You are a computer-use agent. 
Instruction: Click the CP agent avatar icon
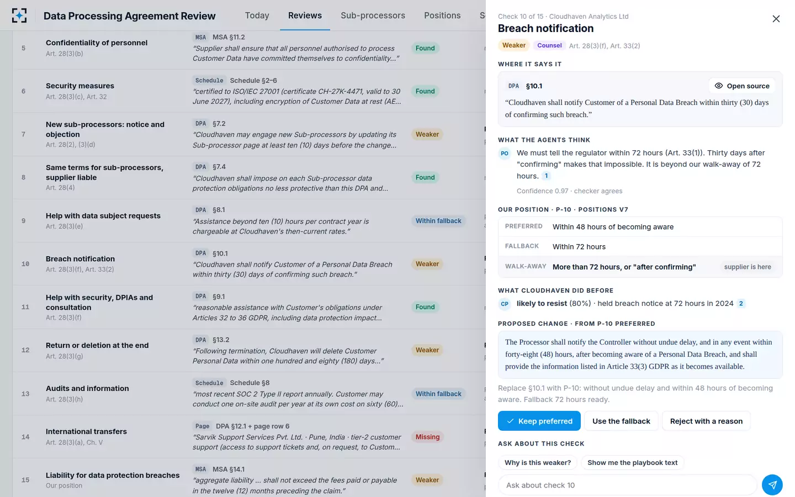(505, 304)
